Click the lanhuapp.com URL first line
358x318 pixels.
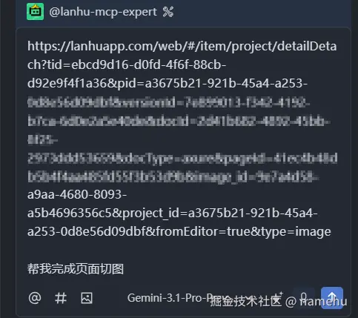click(x=182, y=46)
